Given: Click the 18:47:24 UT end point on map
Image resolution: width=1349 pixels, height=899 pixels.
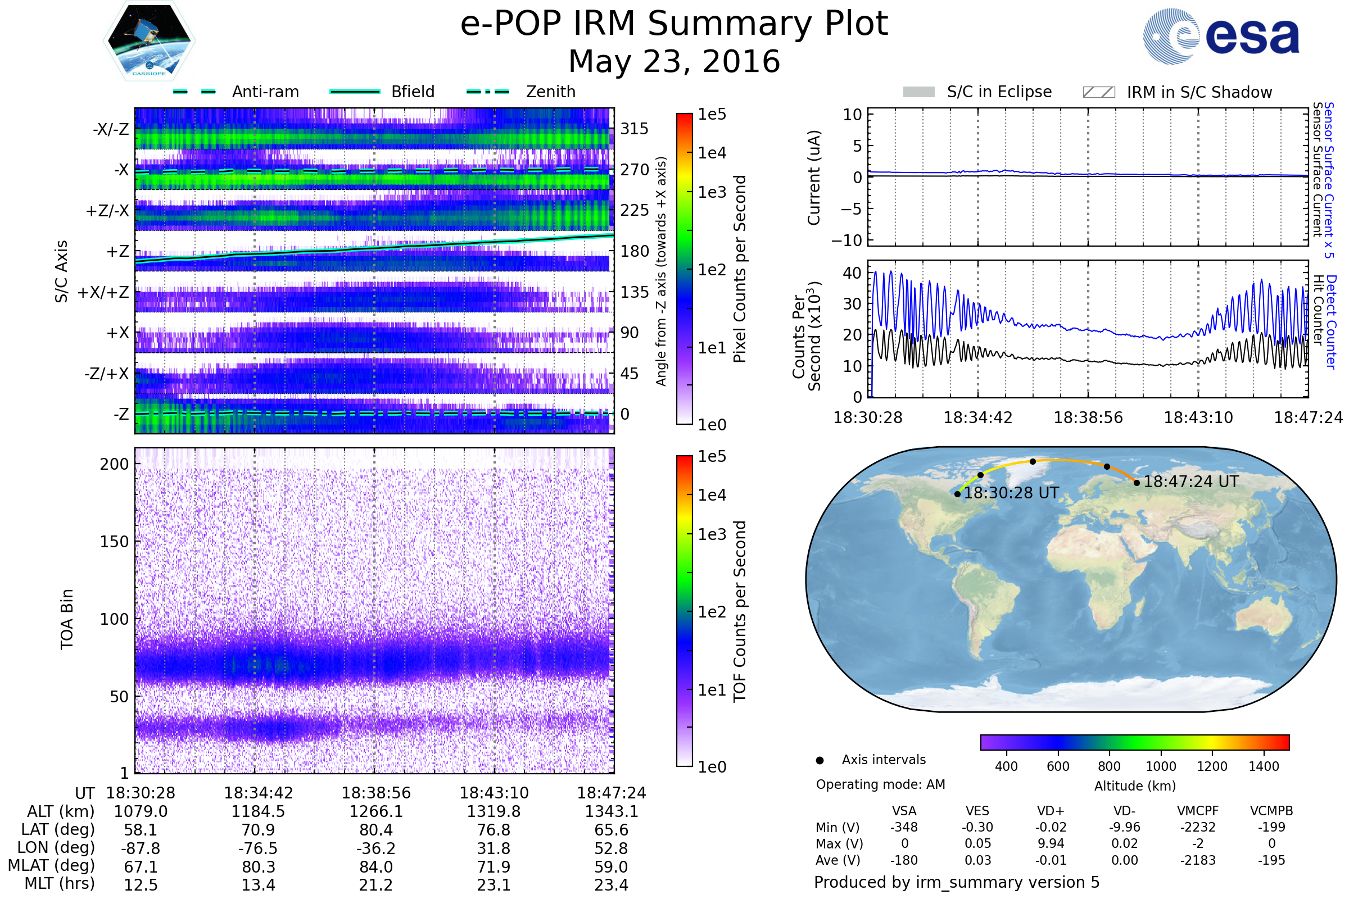Looking at the screenshot, I should (1136, 483).
